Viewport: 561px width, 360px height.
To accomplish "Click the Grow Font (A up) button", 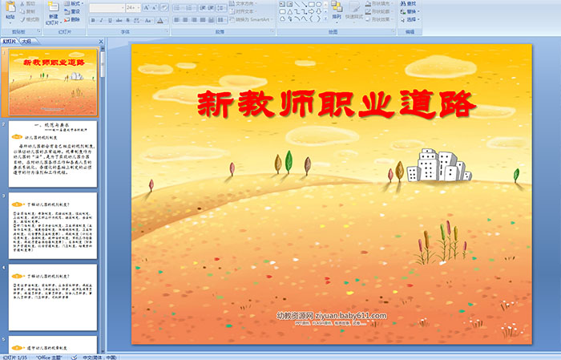I will pyautogui.click(x=147, y=8).
